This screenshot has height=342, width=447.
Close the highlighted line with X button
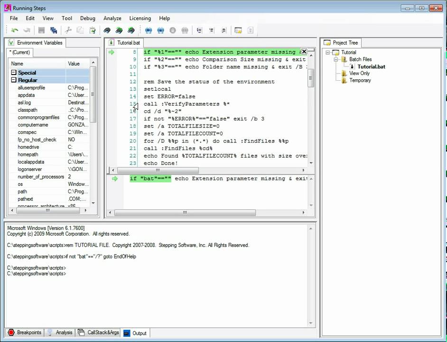304,52
